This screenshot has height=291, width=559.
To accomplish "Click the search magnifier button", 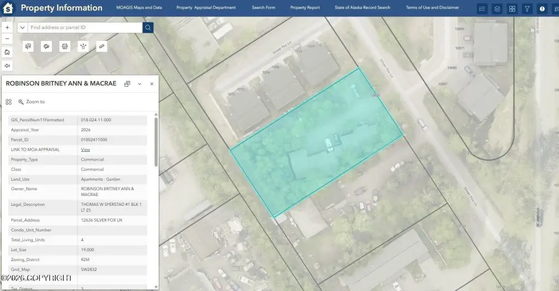I will [x=148, y=27].
